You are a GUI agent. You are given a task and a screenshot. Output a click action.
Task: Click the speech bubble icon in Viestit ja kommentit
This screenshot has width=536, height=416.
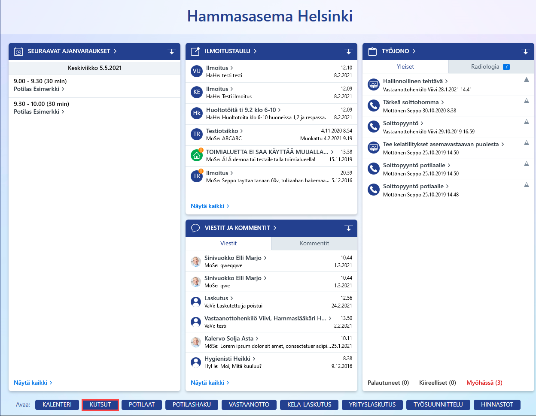tap(195, 228)
